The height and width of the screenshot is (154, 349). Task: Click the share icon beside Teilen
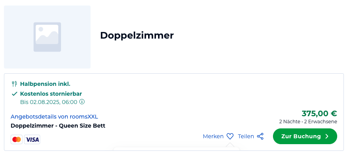260,136
